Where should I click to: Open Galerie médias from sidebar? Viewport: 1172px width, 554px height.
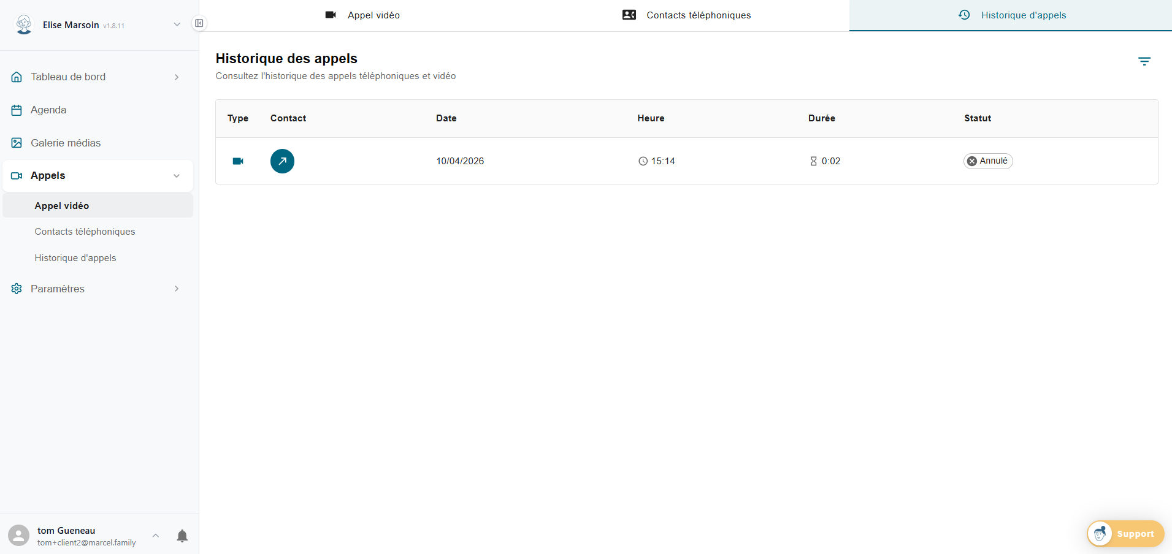pos(66,143)
